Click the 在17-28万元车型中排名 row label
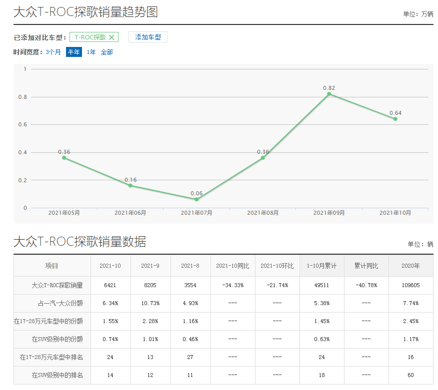The height and width of the screenshot is (390, 438). coord(51,358)
